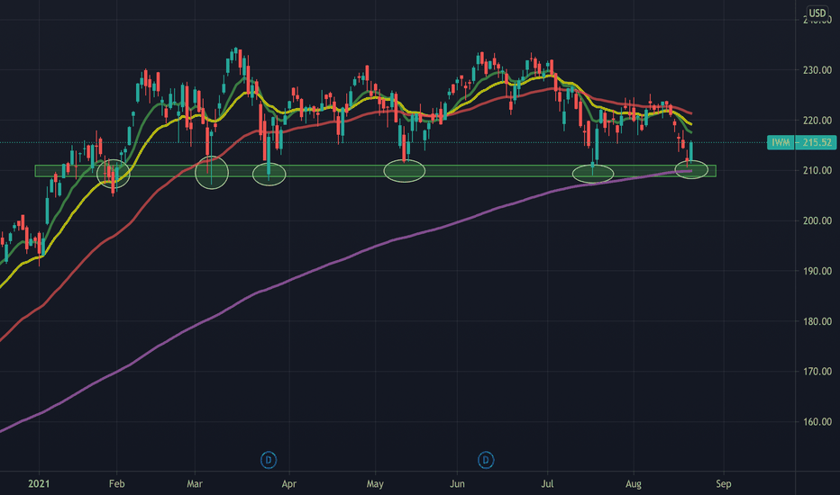Click the 170.00 price axis label
The width and height of the screenshot is (840, 495).
click(x=817, y=371)
